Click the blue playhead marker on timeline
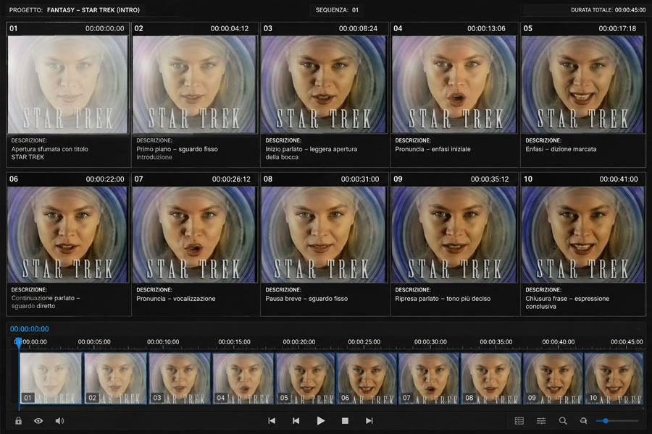 tap(18, 343)
